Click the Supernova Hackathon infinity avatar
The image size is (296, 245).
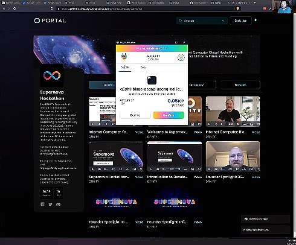(x=52, y=75)
